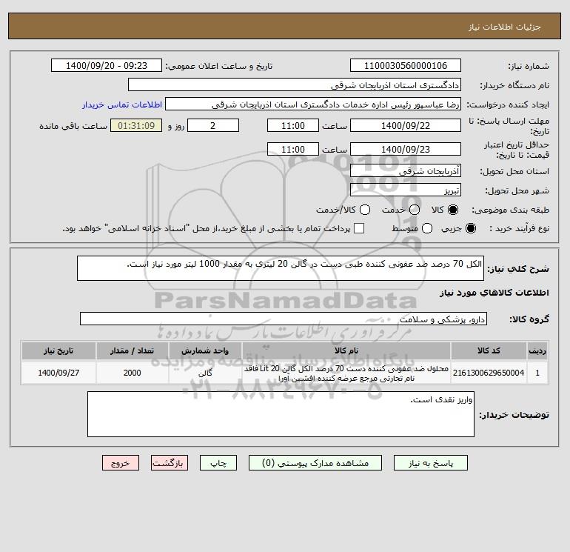Click the توضیحات خریدار text area
The width and height of the screenshot is (570, 552).
tap(281, 414)
